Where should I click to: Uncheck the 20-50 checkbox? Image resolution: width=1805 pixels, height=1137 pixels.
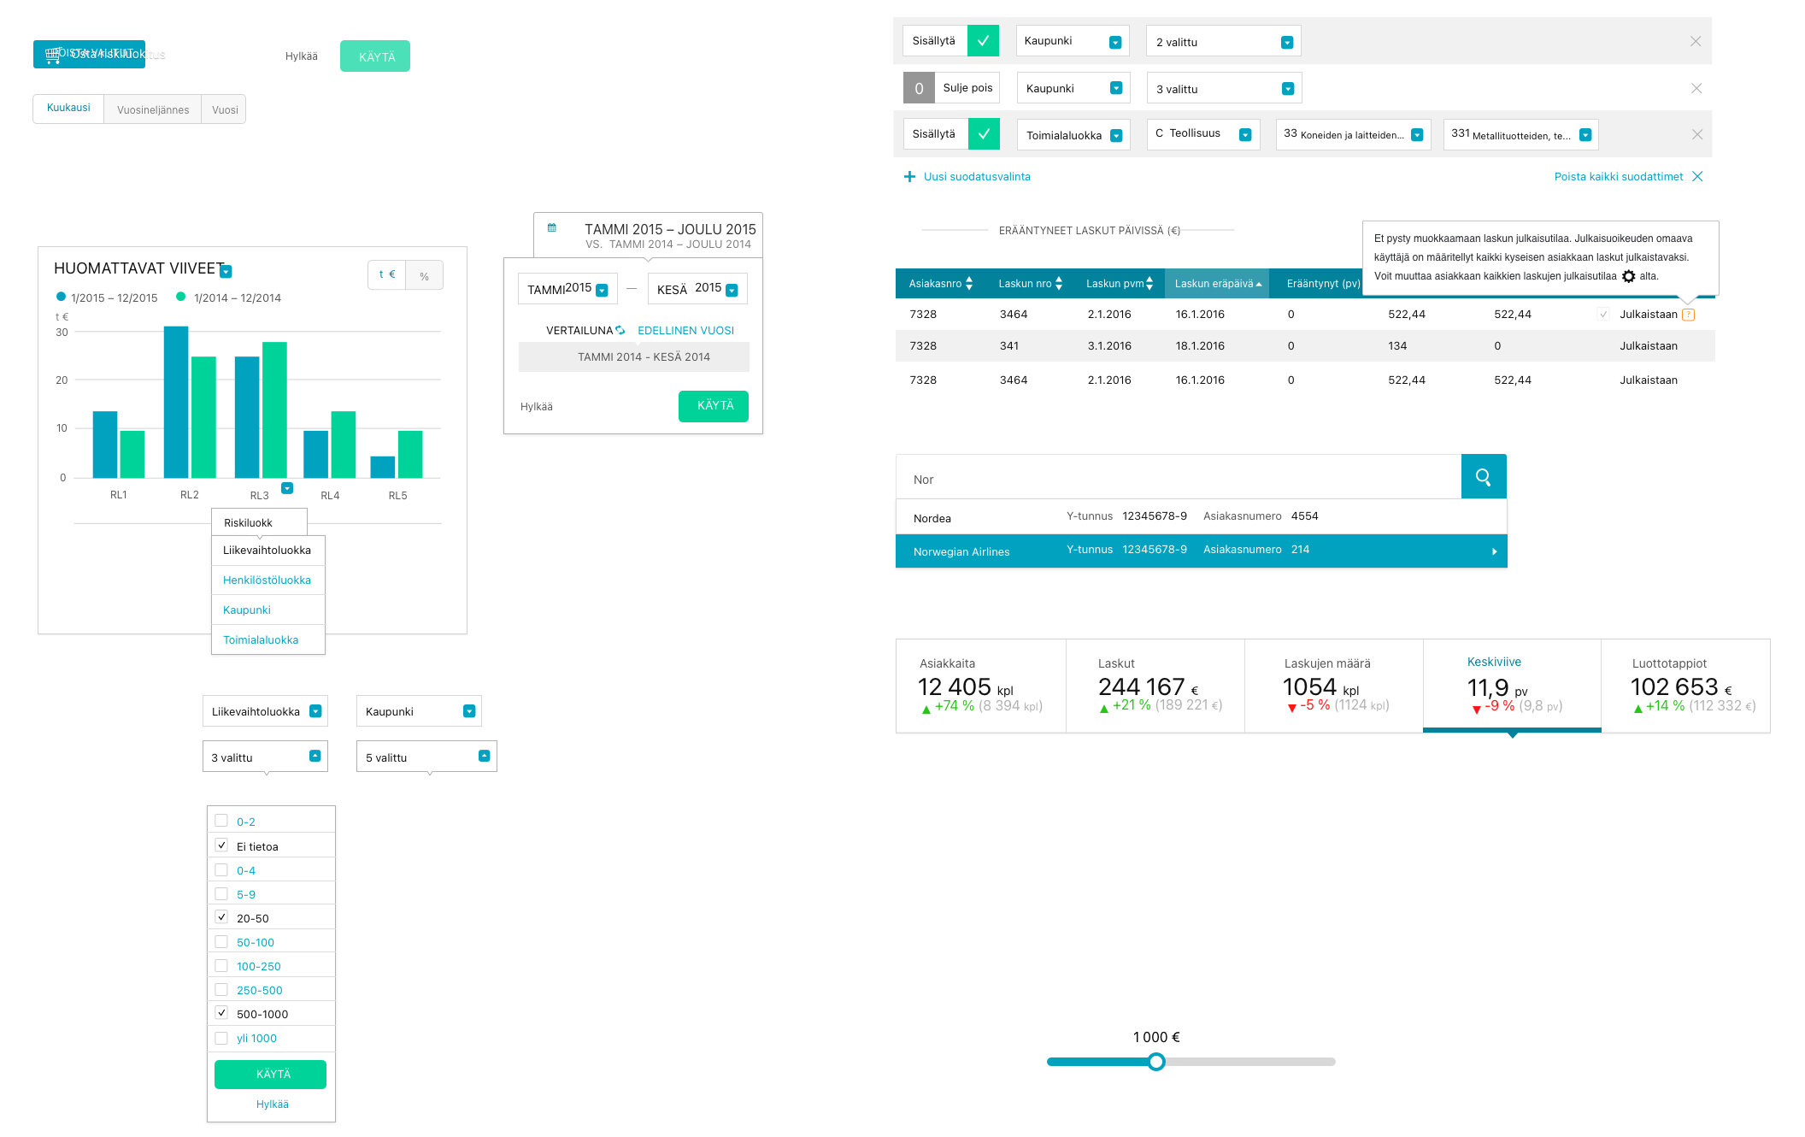coord(221,917)
